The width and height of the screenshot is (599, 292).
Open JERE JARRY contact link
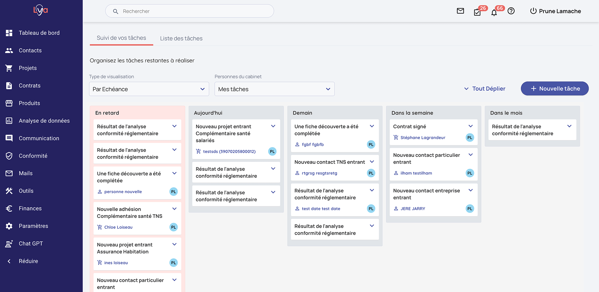[413, 209]
